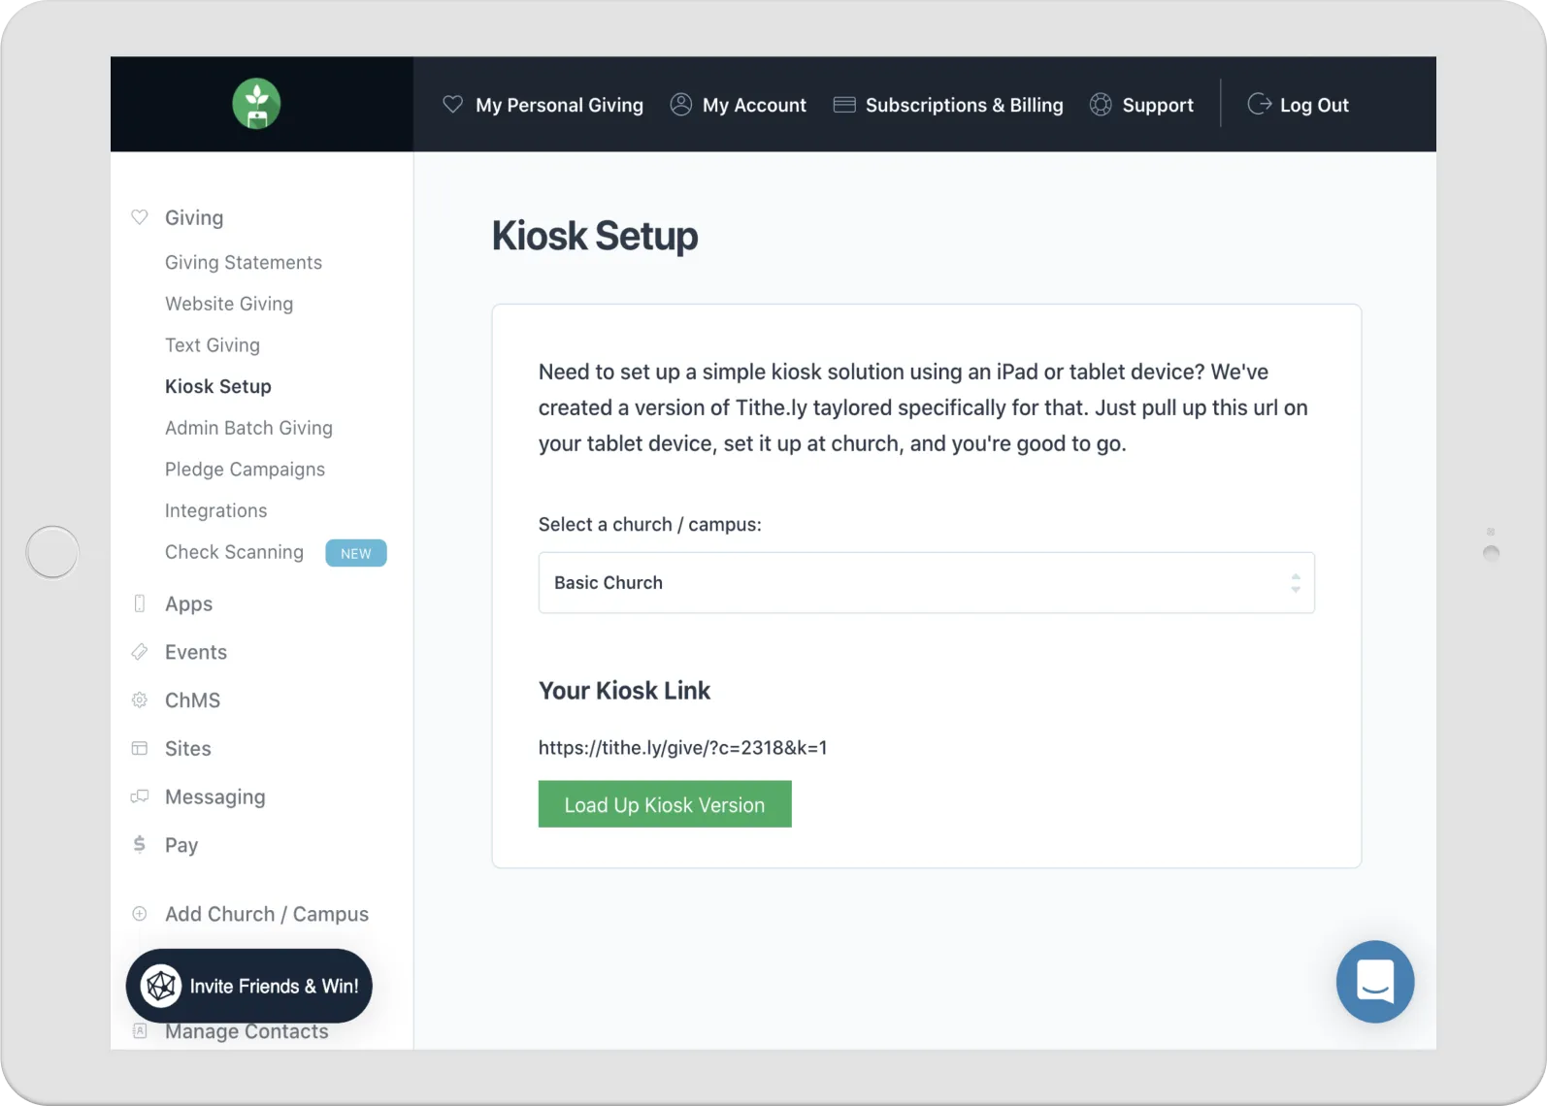This screenshot has width=1547, height=1106.
Task: Click the lifebuoy icon beside Support
Action: tap(1101, 104)
